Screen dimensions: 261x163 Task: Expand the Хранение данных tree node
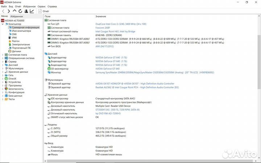click(x=2, y=72)
